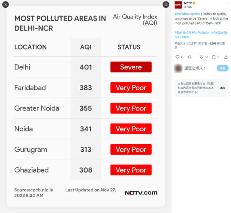Viewport: 231px width, 213px height.
Task: Click the reply text input field
Action: pyautogui.click(x=200, y=68)
